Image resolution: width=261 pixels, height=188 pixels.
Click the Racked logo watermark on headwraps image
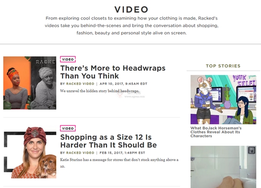coord(46,62)
